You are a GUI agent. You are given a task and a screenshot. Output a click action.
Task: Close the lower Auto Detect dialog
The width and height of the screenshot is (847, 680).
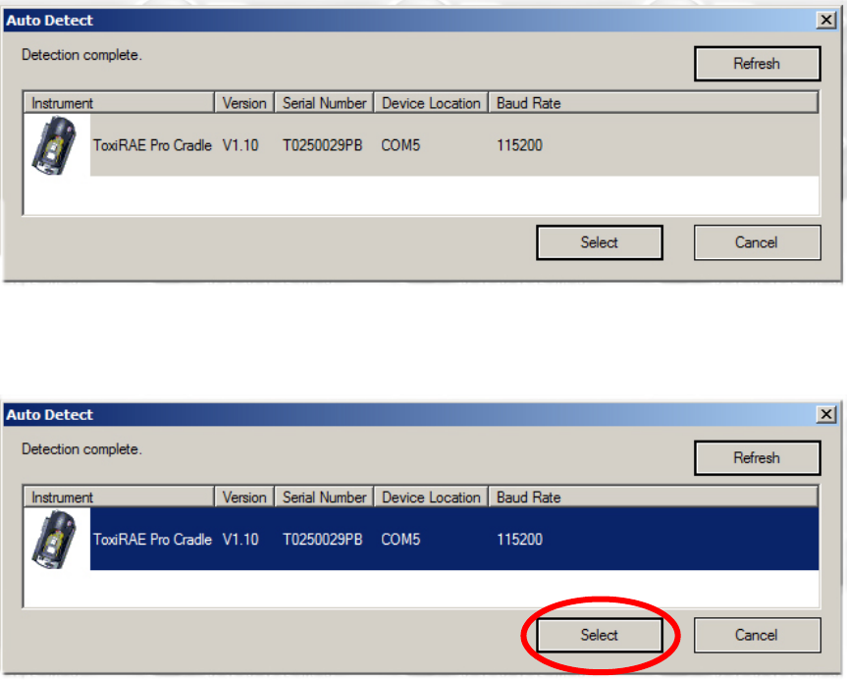tap(826, 415)
